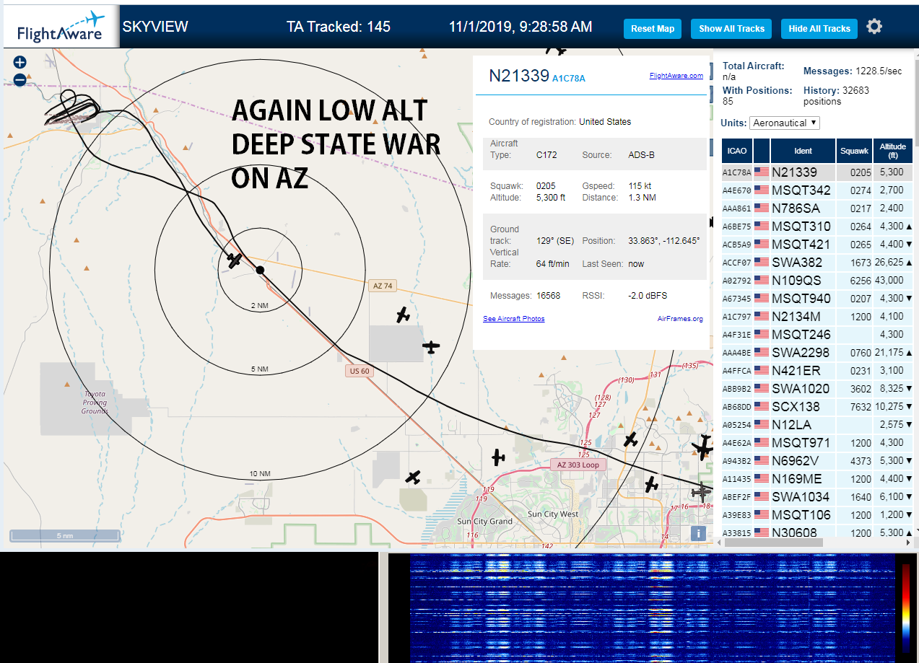Screen dimensions: 919x663
Task: Click the FlightAware logo
Action: click(x=61, y=27)
